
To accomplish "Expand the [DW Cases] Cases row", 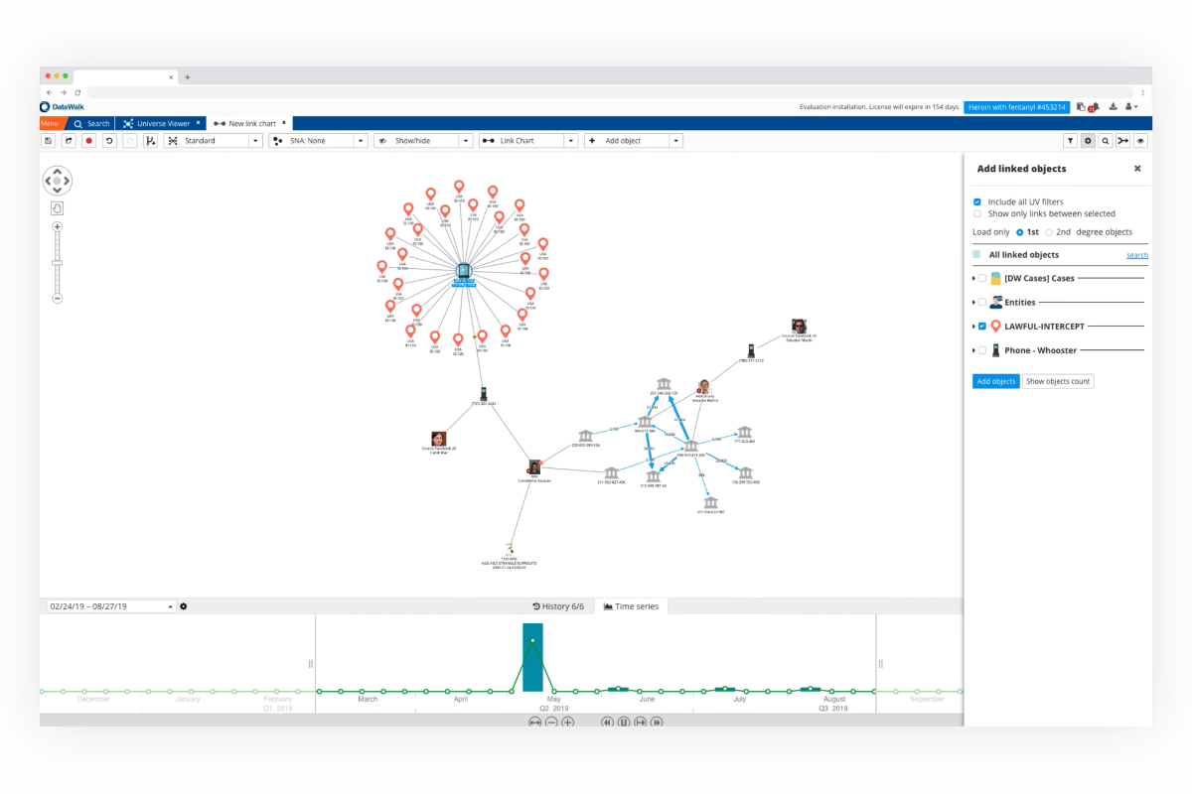I will [973, 279].
